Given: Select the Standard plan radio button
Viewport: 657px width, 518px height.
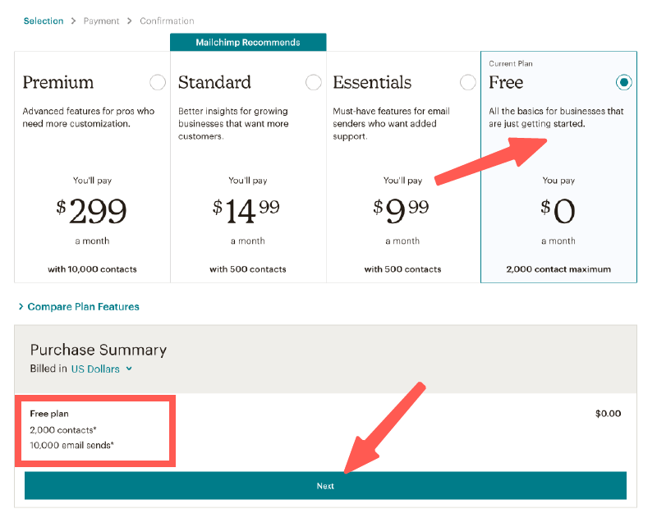Looking at the screenshot, I should [x=313, y=82].
